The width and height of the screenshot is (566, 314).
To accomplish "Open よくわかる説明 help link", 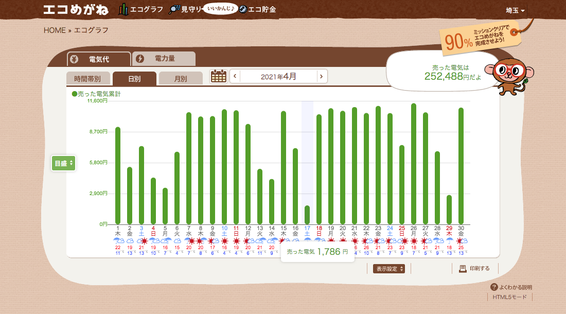I will tap(511, 287).
